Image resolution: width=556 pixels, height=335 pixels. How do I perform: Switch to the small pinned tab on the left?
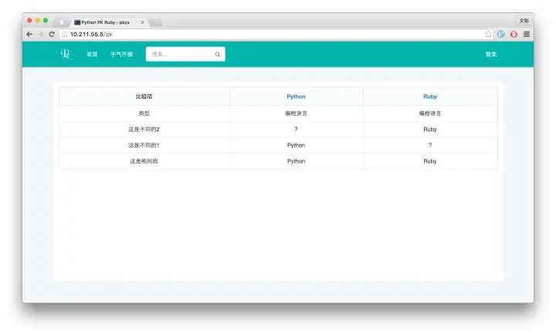point(62,22)
